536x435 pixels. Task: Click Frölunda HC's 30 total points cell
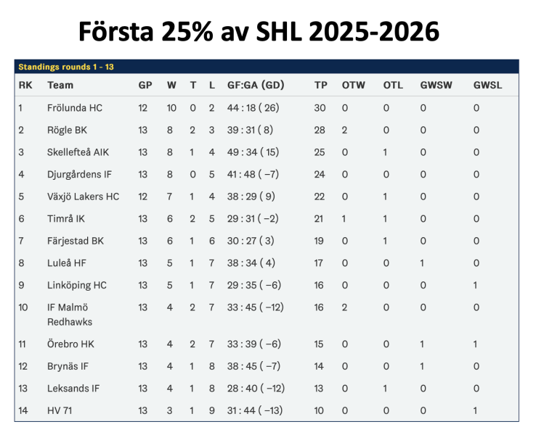320,108
